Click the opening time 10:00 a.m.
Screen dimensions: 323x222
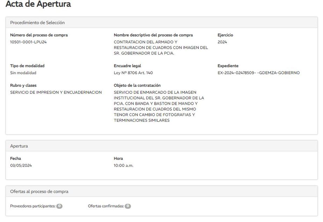[x=124, y=165]
